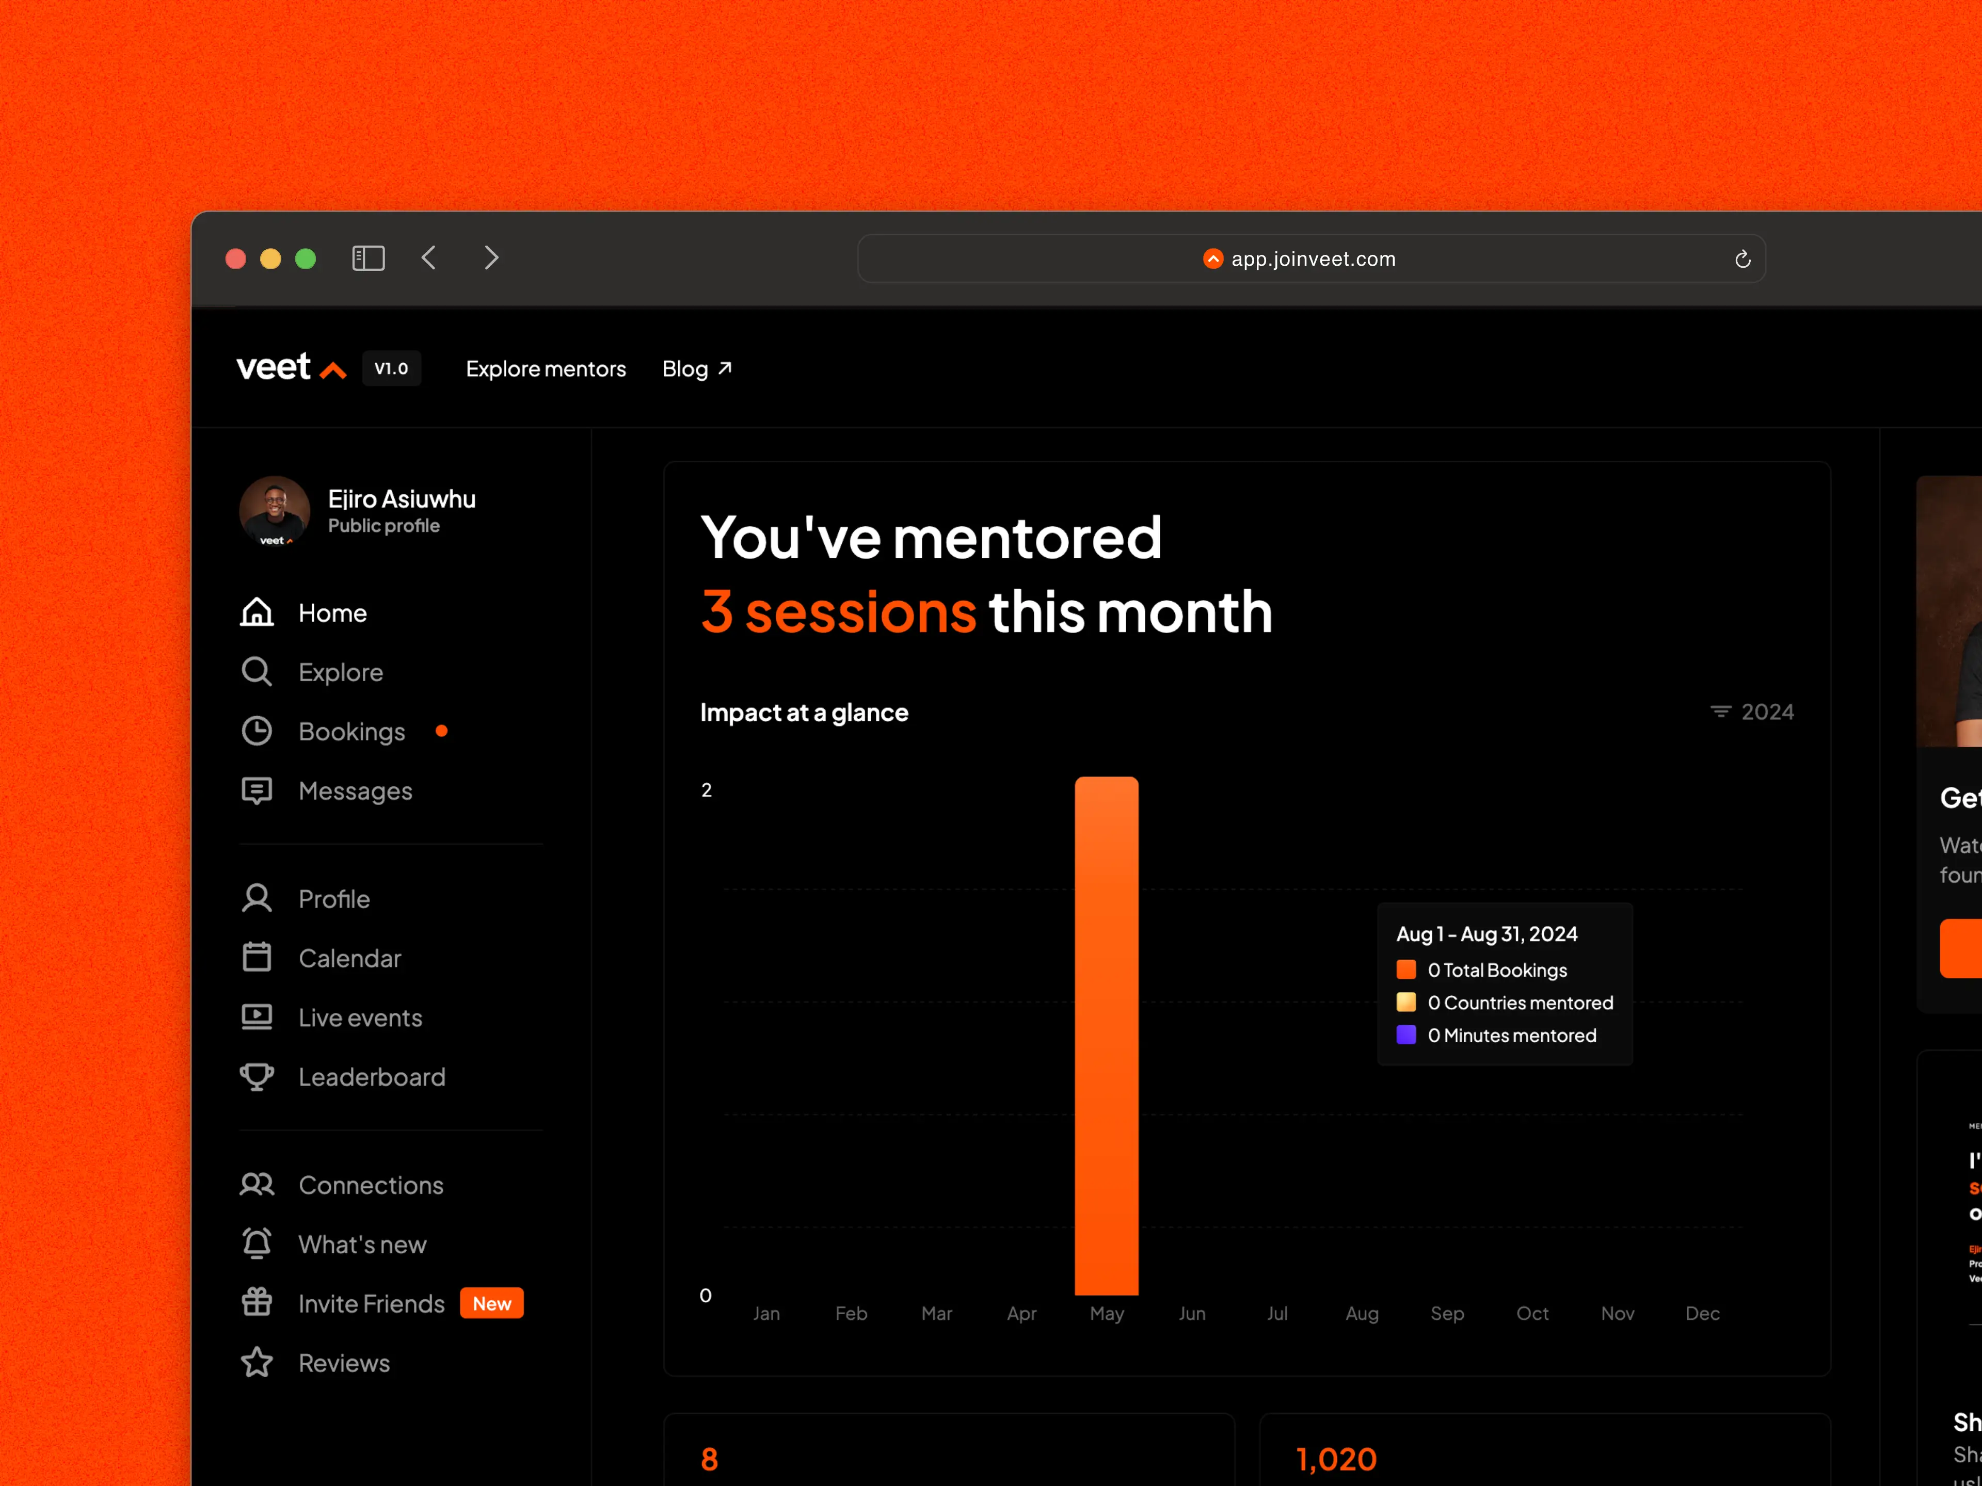Screen dimensions: 1982x1486
Task: Toggle the browser sidebar panel button
Action: tap(368, 259)
